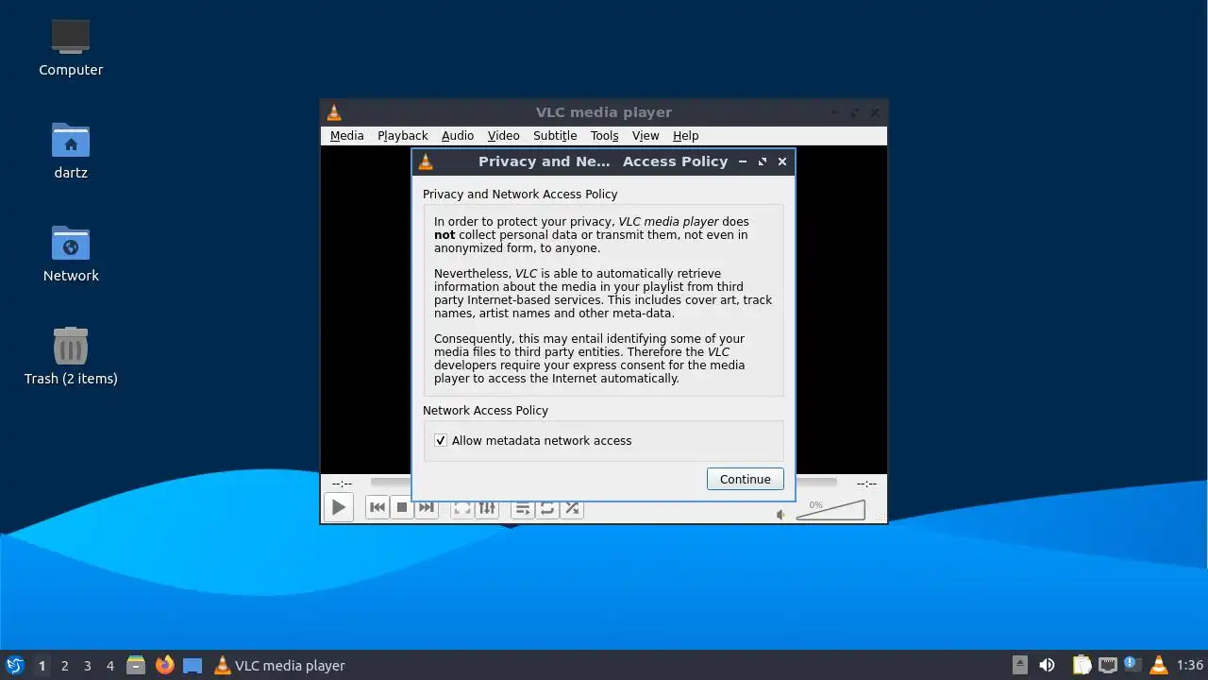Open the extended settings (equalizer) icon

[x=487, y=508]
